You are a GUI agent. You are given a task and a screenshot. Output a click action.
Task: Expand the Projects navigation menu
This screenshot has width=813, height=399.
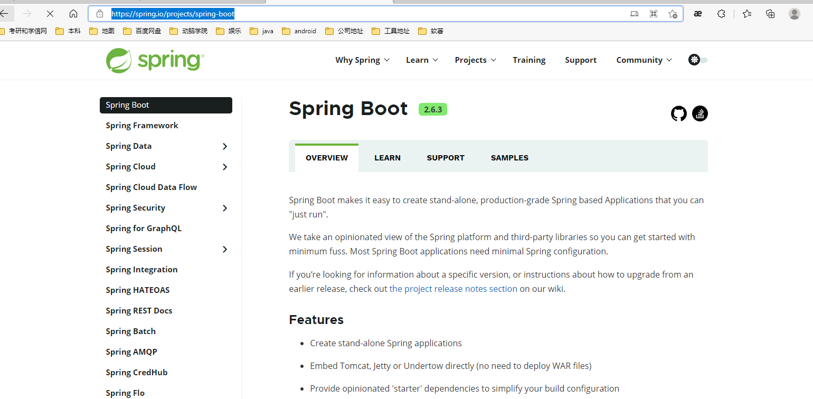tap(476, 60)
